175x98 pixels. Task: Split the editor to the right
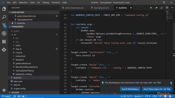(x=167, y=8)
